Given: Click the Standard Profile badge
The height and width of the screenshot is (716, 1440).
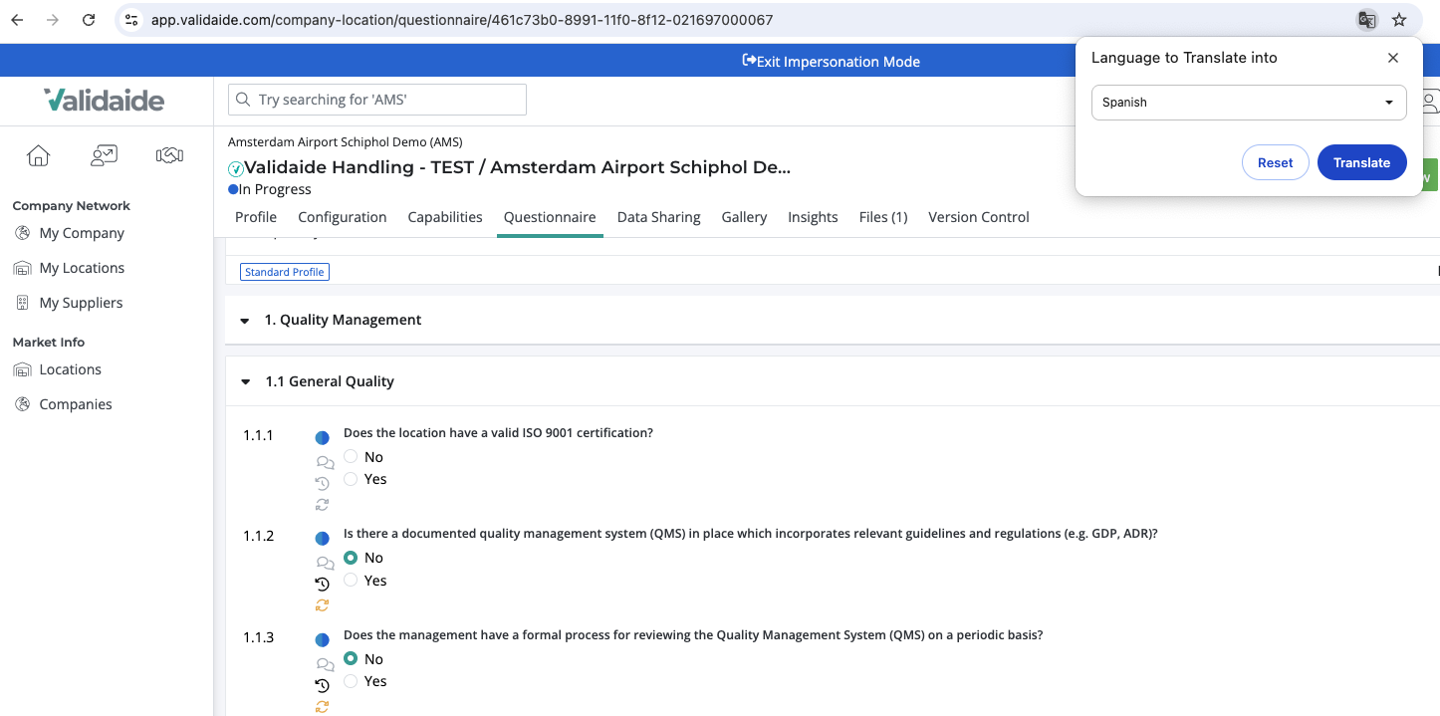Looking at the screenshot, I should [285, 272].
